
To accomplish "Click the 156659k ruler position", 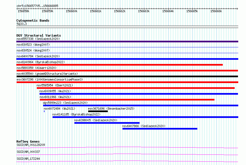I will point(48,11).
